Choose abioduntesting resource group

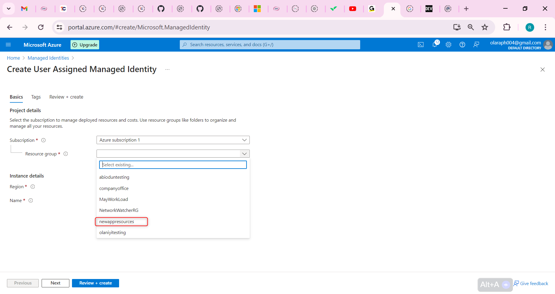coord(173,177)
